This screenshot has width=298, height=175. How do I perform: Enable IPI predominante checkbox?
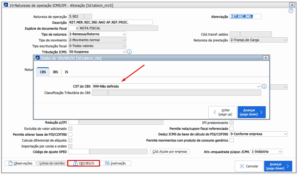(232, 123)
